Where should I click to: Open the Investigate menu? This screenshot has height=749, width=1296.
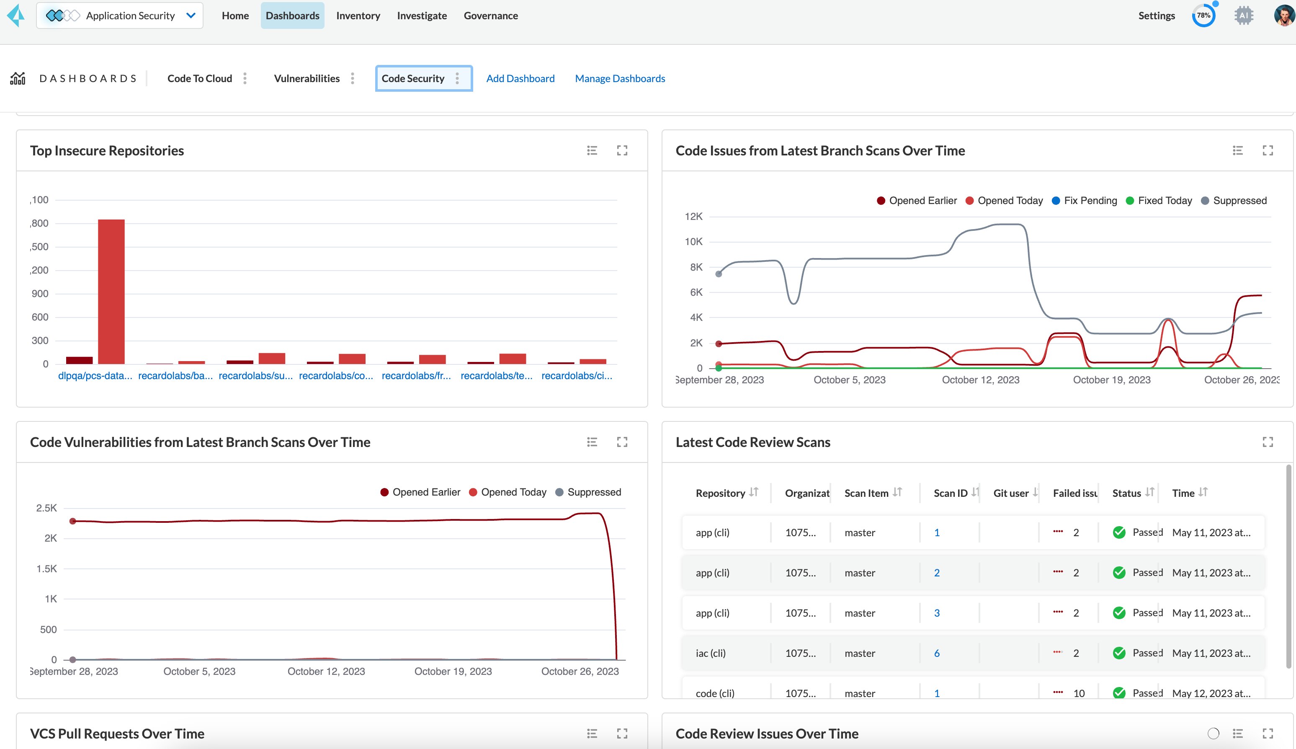coord(422,15)
